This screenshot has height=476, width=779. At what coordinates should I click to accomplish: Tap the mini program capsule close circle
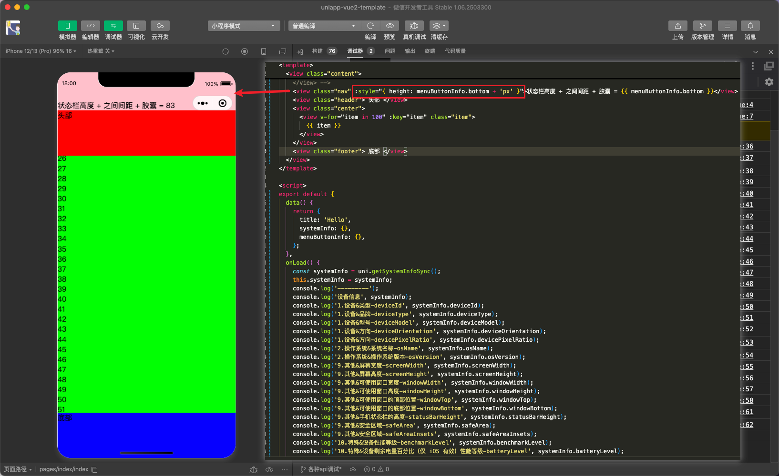point(222,103)
